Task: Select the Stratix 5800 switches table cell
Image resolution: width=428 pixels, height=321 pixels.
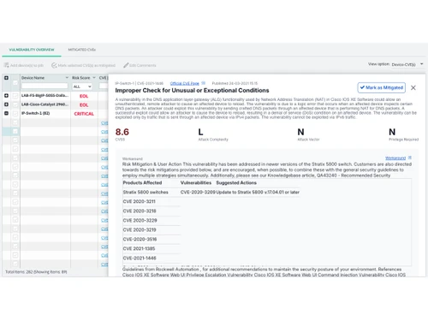Action: pos(146,192)
